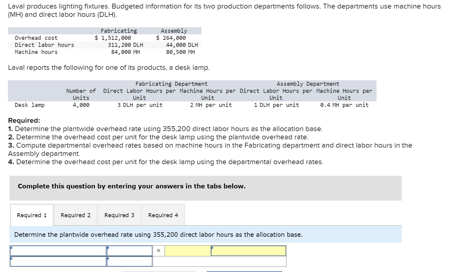Click the narrow yellow result cell beside equals sign

(x=188, y=251)
